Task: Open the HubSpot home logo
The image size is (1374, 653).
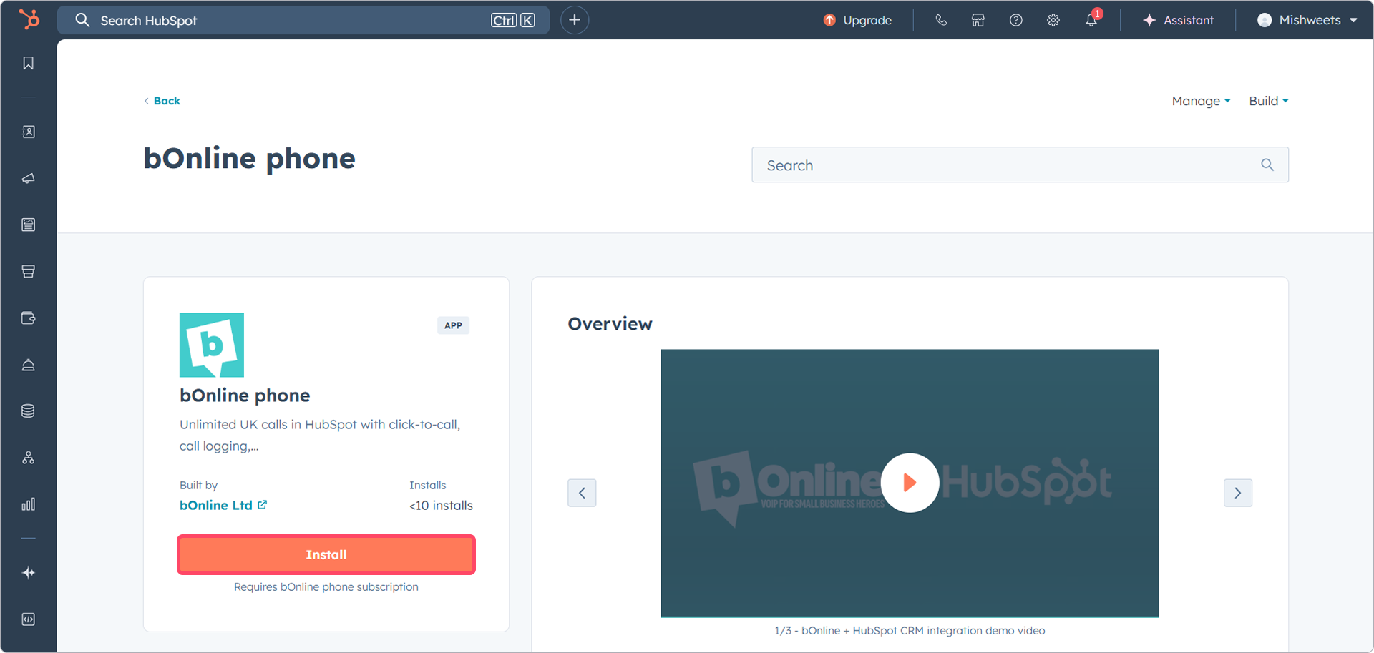Action: tap(29, 19)
